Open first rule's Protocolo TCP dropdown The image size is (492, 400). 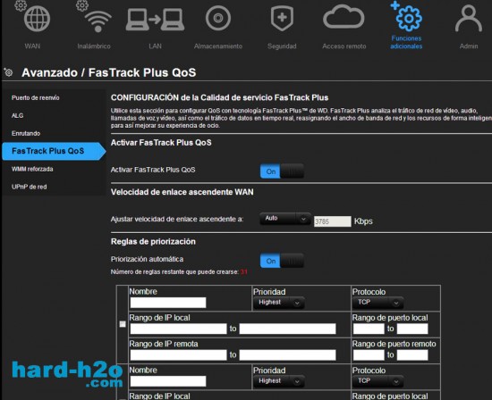coord(377,303)
